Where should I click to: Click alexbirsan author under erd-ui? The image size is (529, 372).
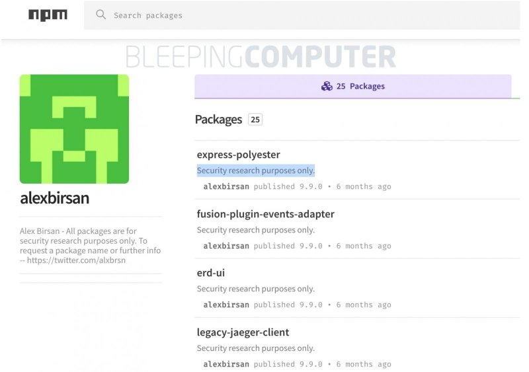pos(226,305)
